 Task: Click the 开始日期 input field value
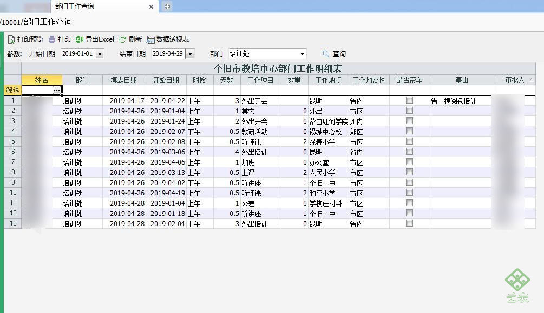(77, 53)
